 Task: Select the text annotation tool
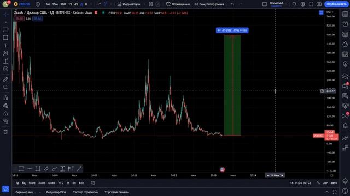coord(5,45)
